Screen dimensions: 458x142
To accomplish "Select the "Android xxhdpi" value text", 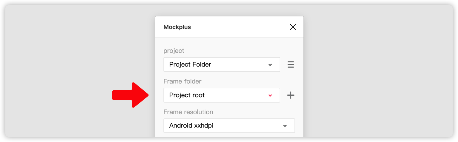I will click(191, 126).
